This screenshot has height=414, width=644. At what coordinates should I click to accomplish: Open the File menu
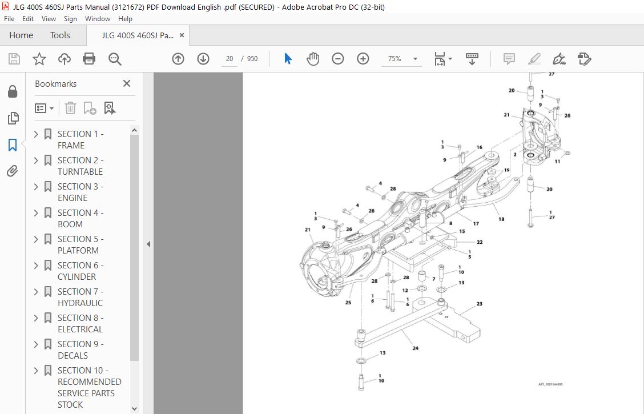[9, 18]
